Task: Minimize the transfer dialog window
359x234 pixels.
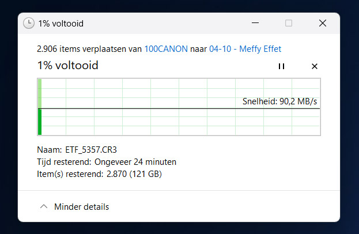Action: 255,23
